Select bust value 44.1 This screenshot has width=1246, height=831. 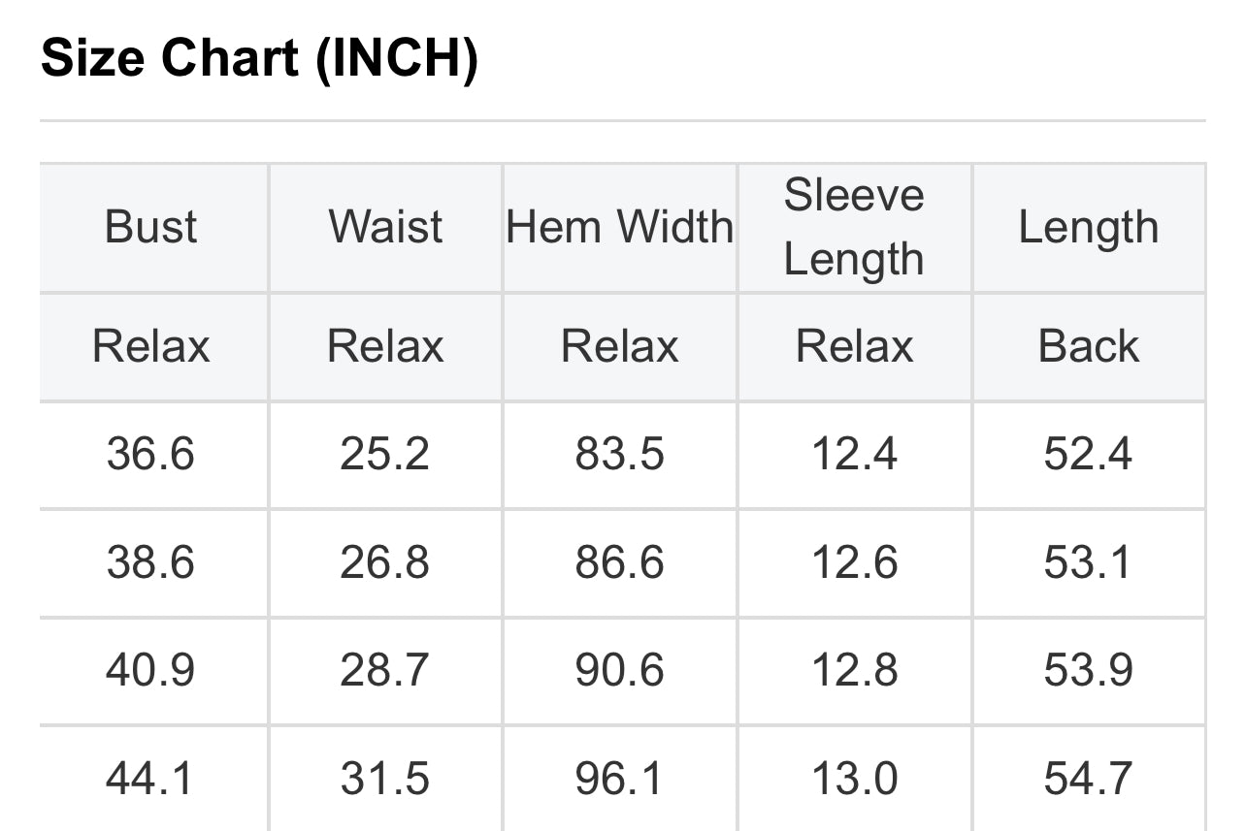[151, 780]
